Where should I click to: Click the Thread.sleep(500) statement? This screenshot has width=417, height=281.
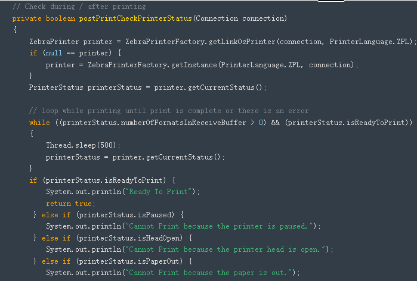[x=83, y=145]
